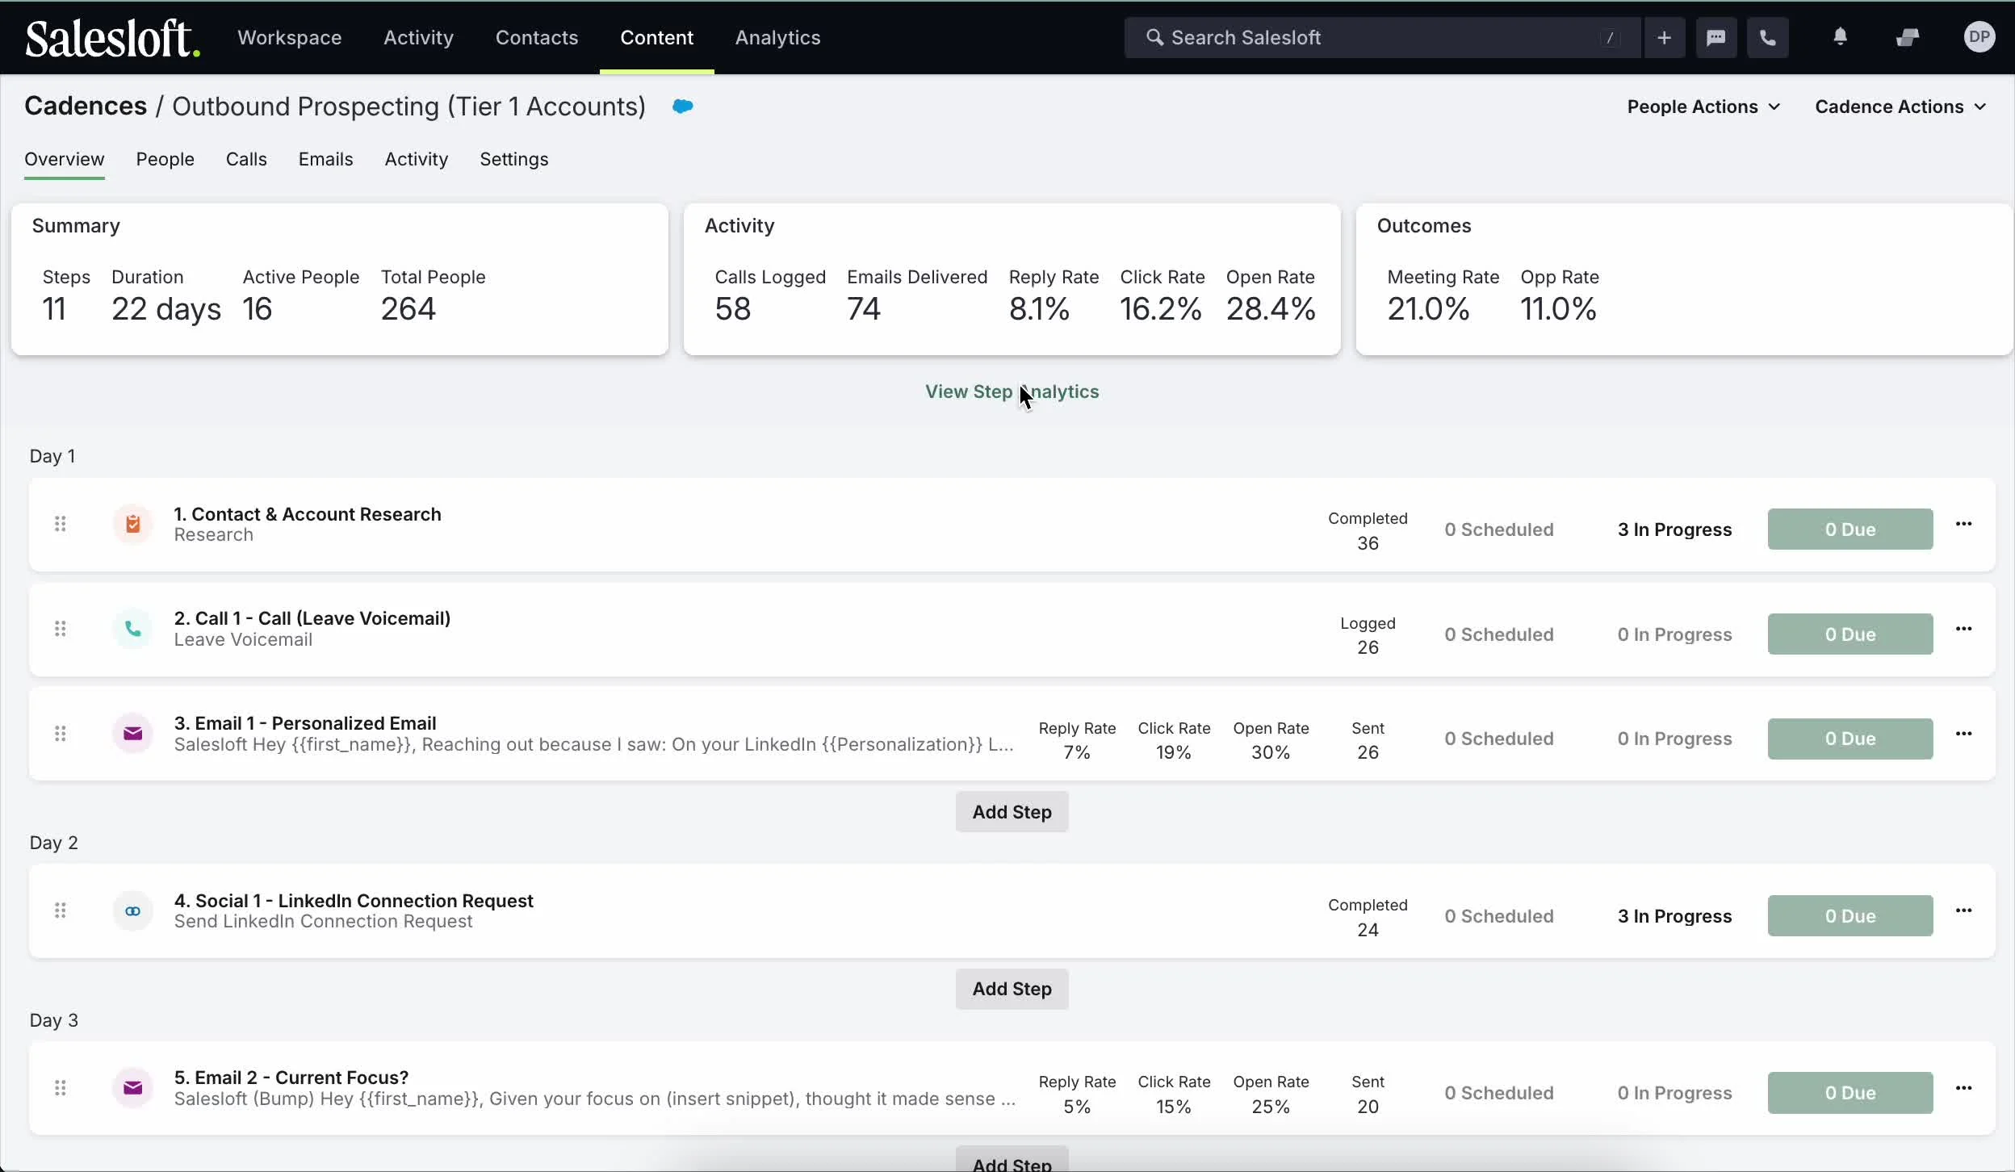Open the Workspace nav item
The width and height of the screenshot is (2015, 1172).
point(289,38)
